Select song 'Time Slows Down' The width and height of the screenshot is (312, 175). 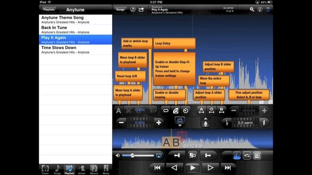click(76, 50)
